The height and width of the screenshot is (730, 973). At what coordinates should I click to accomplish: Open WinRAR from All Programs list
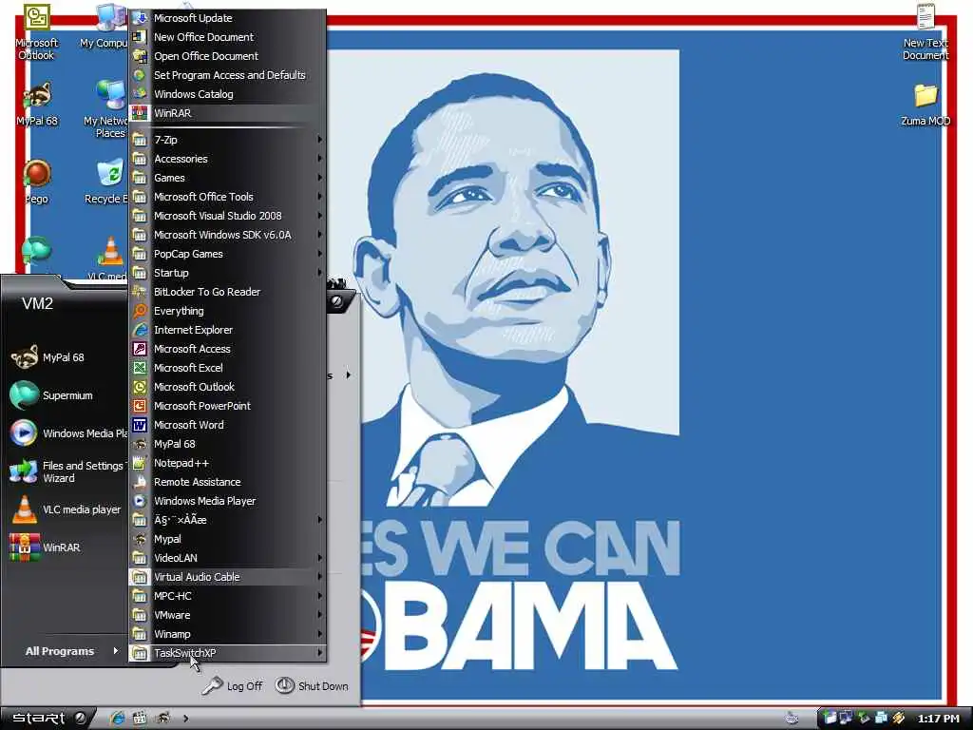(227, 113)
